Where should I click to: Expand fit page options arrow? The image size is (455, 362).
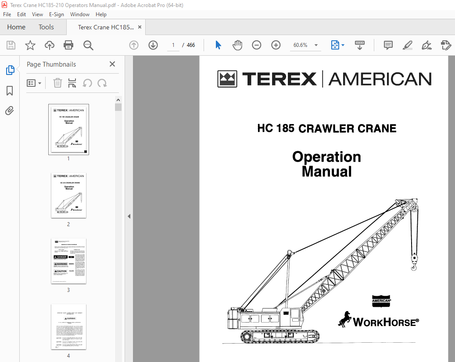click(x=343, y=45)
